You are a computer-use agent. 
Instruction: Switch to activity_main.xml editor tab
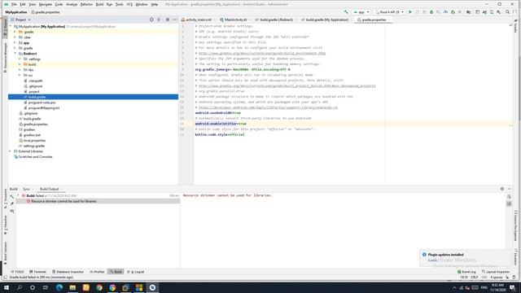[198, 20]
